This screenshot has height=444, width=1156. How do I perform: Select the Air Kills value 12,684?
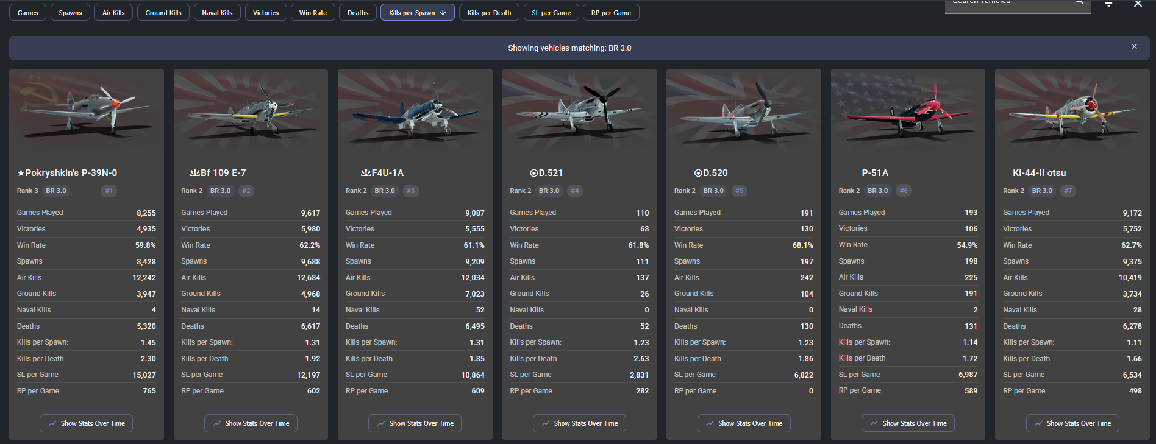[309, 278]
